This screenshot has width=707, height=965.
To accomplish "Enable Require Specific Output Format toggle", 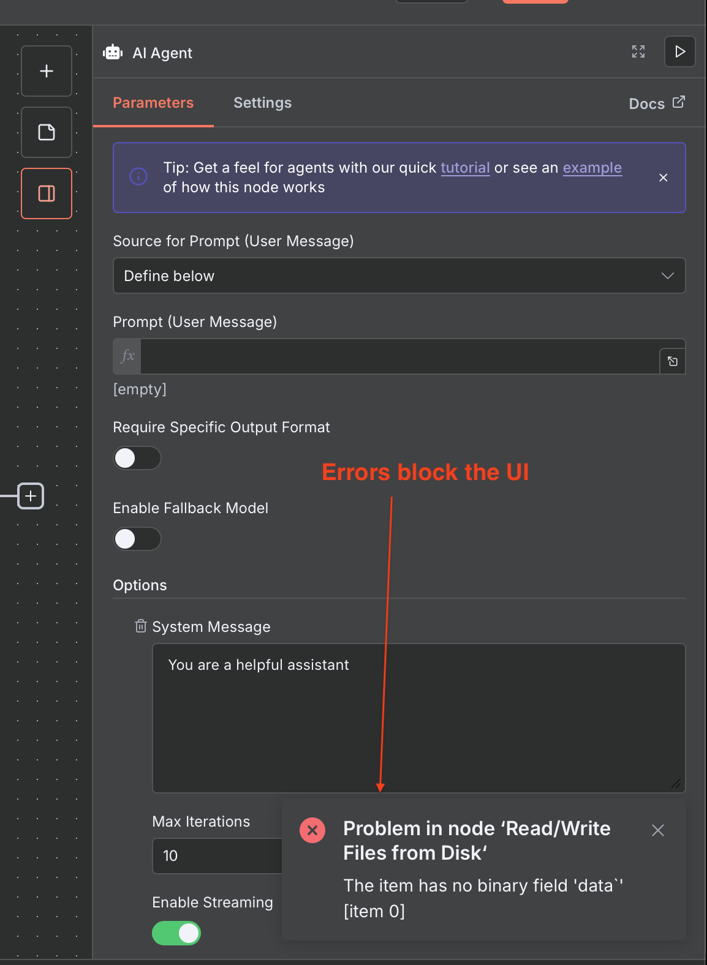I will tap(137, 458).
